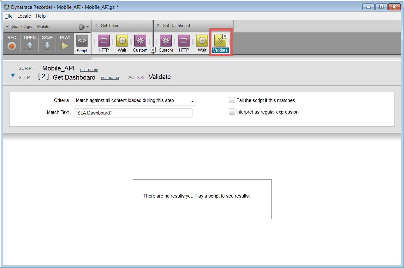Click the Validate action title text
The image size is (404, 268).
[160, 77]
